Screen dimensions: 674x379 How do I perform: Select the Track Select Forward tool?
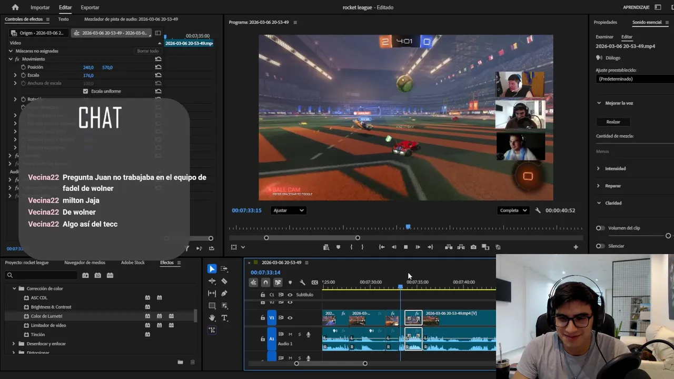[224, 269]
